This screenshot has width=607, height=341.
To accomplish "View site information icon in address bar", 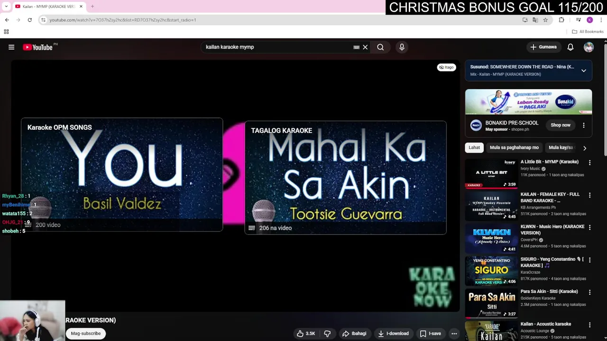I will 43,20.
